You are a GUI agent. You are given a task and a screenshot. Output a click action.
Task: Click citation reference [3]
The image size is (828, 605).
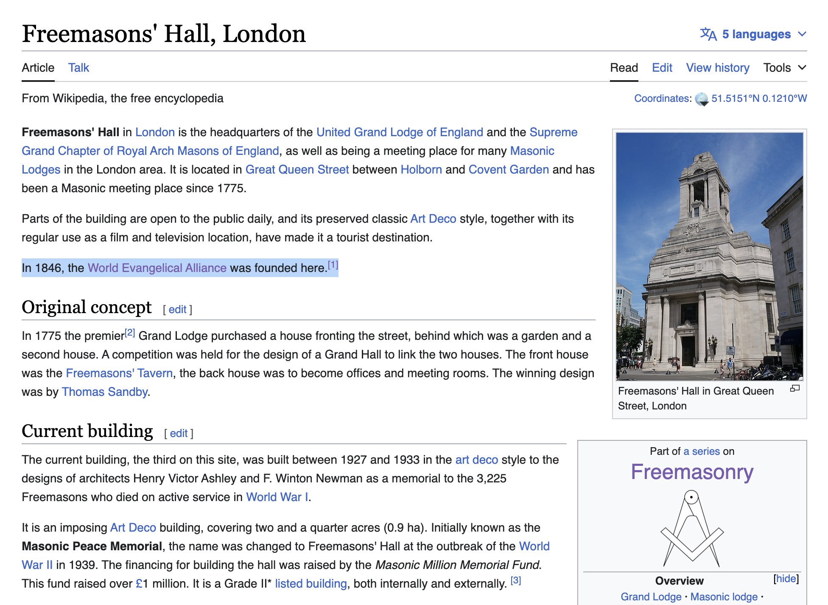[516, 580]
